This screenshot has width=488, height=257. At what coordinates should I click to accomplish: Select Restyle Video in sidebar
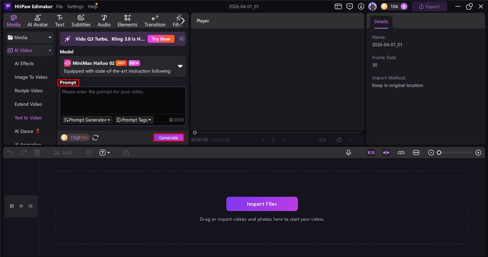[x=28, y=91]
